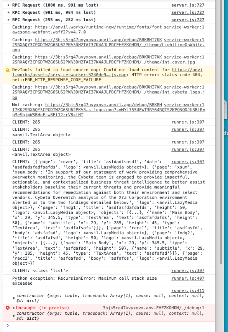Open runner.js:307 link beside class 'list'
The height and width of the screenshot is (332, 228).
[188, 270]
